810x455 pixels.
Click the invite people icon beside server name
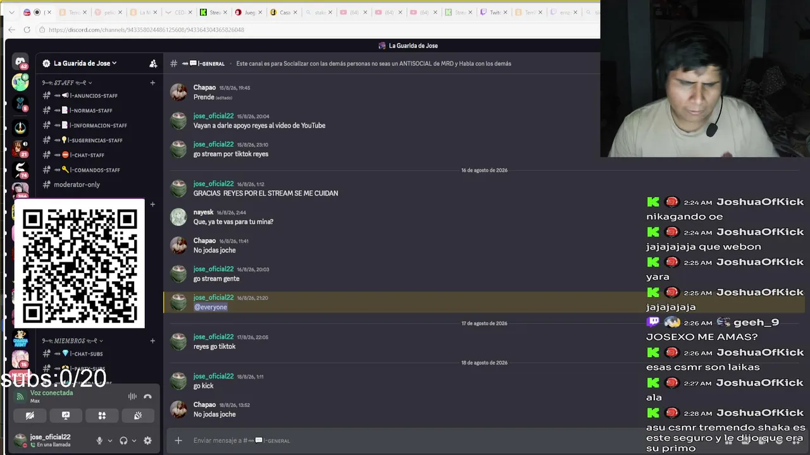coord(153,63)
